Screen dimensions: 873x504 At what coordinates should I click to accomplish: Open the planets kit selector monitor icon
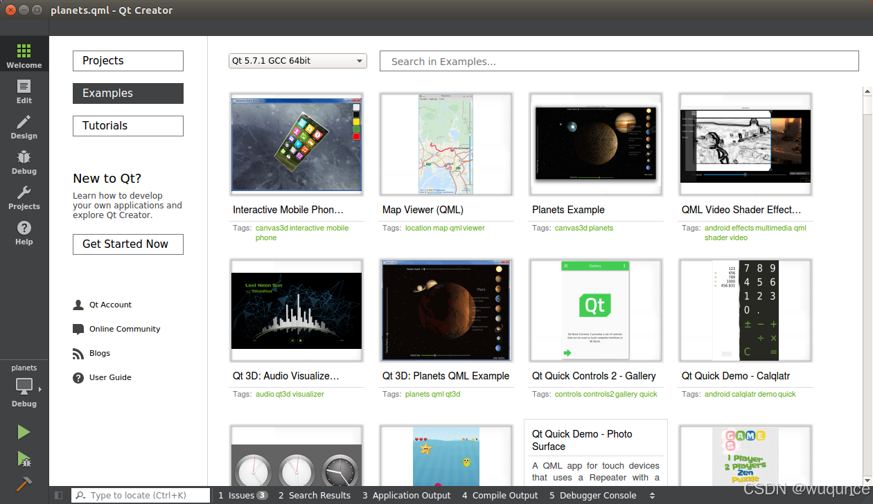click(x=24, y=386)
